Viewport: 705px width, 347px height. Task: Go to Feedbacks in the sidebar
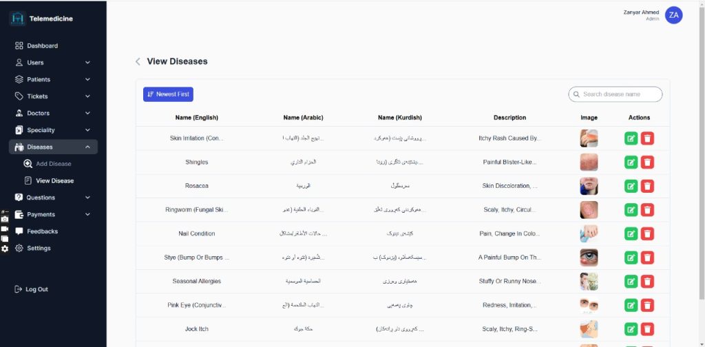(42, 231)
